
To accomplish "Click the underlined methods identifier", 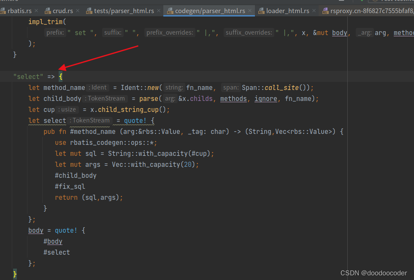I will tap(233, 98).
